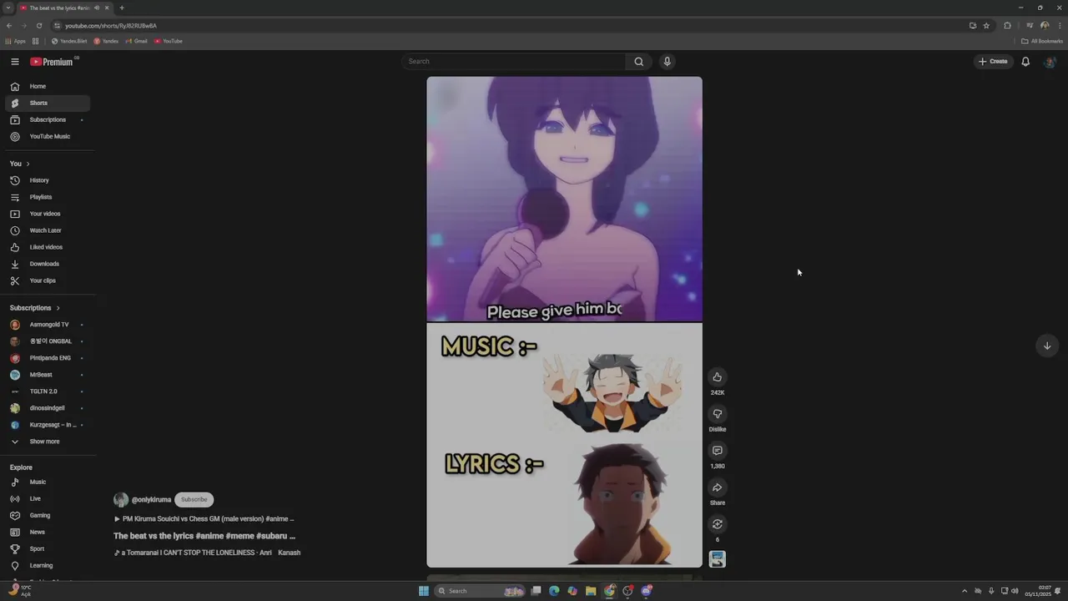
Task: Pause the playing short video
Action: [564, 322]
